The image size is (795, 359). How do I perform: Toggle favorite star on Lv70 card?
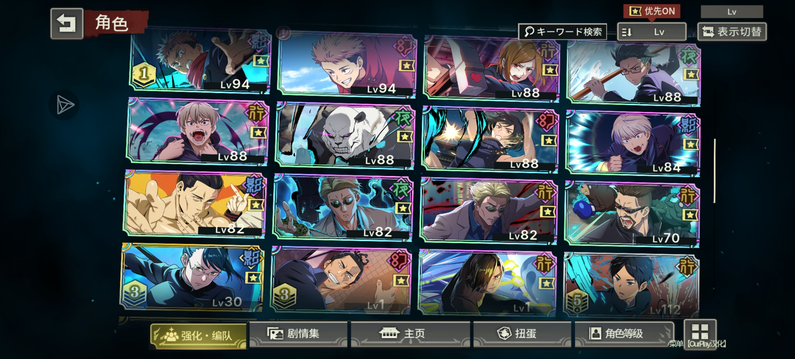[x=689, y=215]
